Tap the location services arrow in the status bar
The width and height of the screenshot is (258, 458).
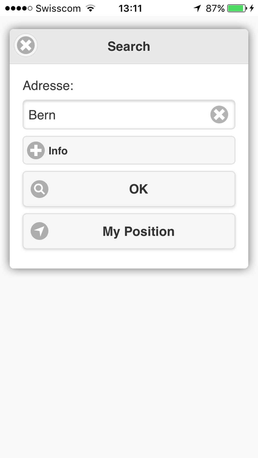pyautogui.click(x=197, y=8)
